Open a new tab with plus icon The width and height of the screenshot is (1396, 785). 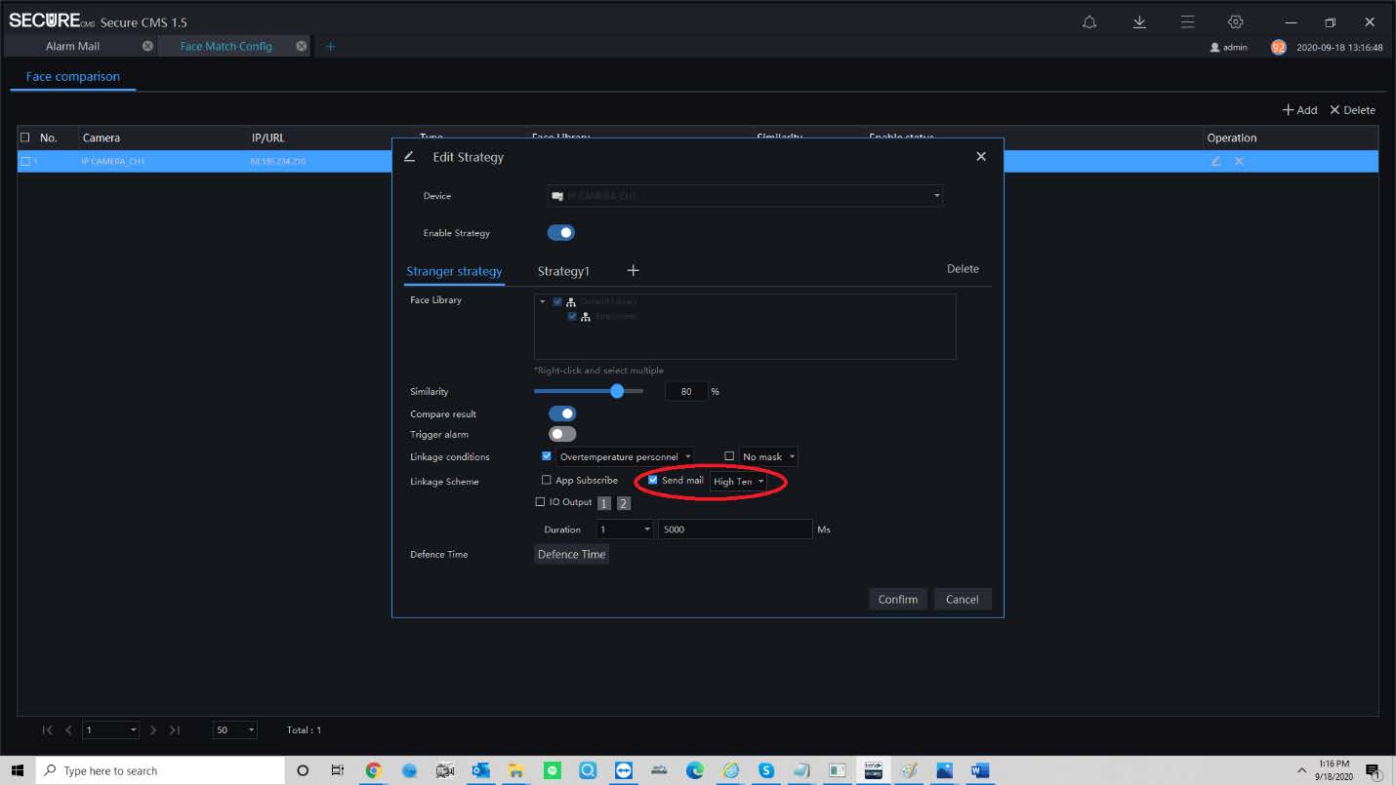pos(330,46)
